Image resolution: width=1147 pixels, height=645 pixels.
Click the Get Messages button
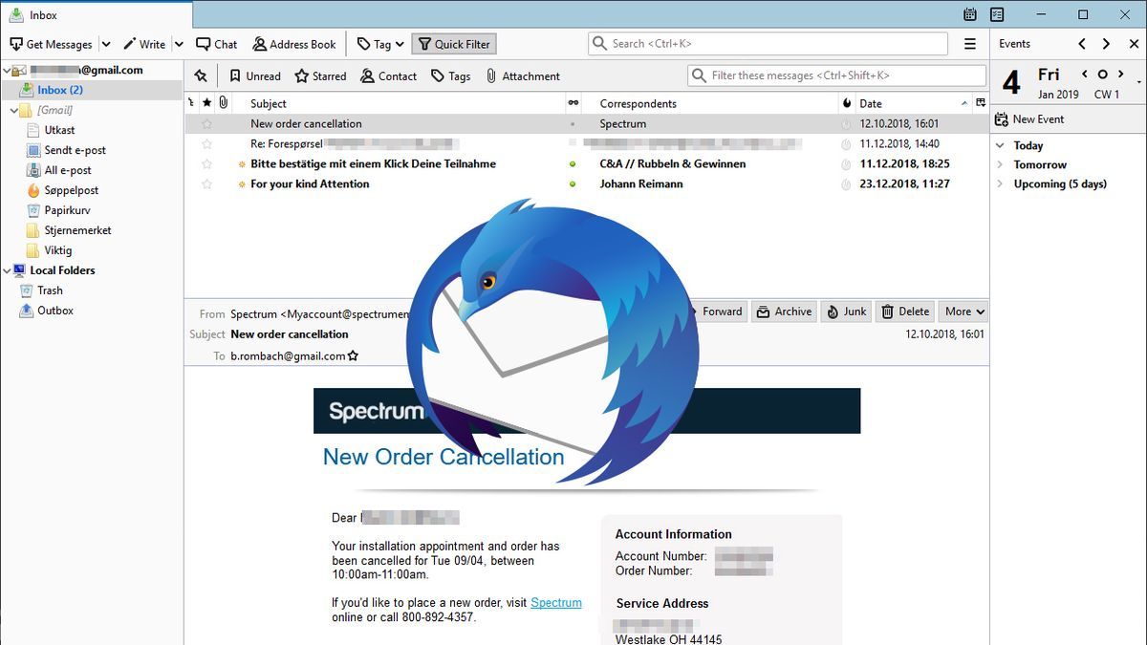click(x=51, y=44)
